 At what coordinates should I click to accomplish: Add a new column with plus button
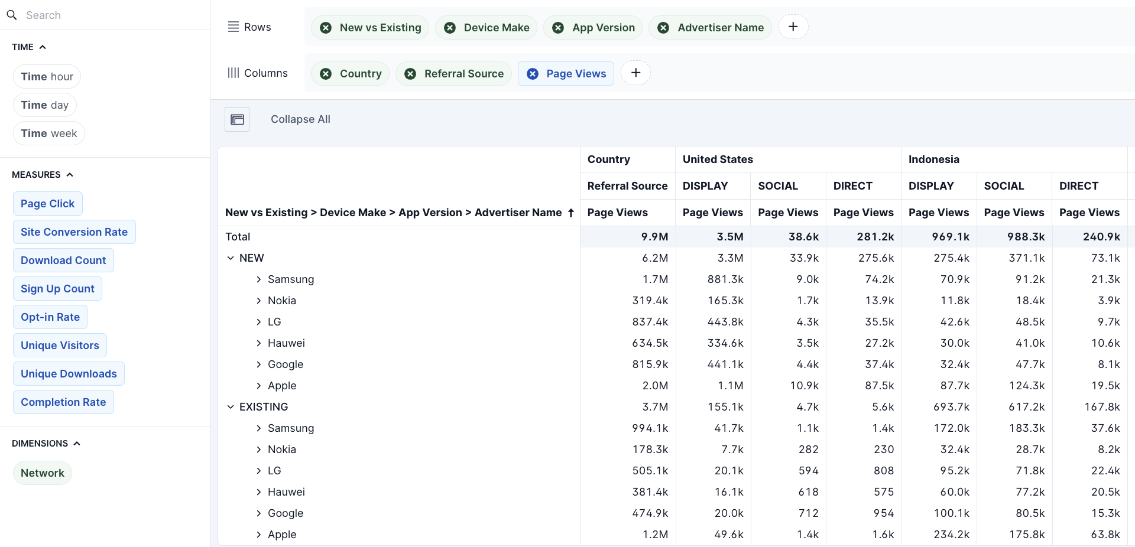click(x=635, y=73)
